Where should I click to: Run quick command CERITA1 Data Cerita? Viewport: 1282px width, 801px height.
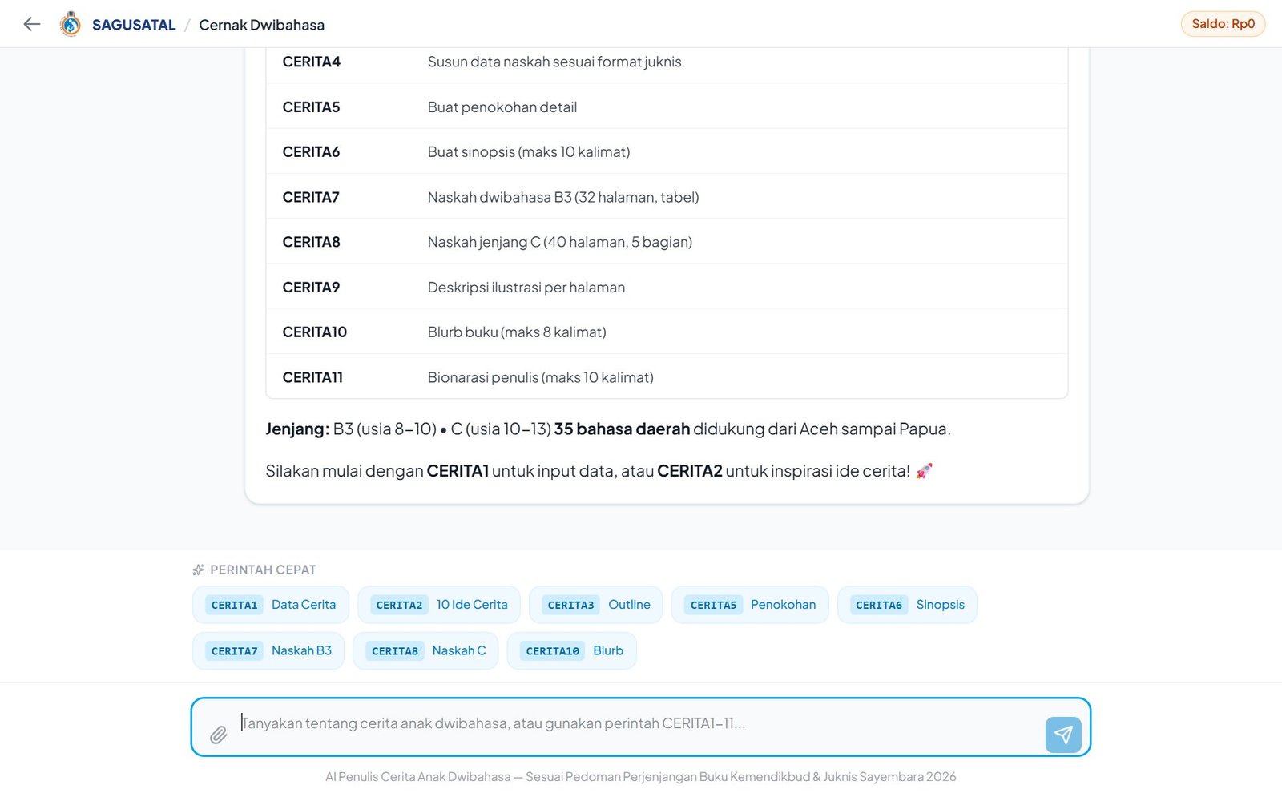click(x=271, y=605)
